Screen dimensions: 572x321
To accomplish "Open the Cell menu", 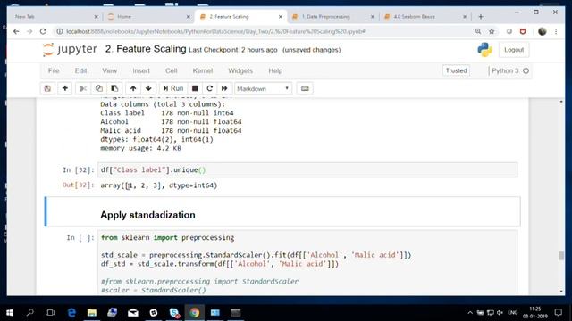I will pos(171,70).
